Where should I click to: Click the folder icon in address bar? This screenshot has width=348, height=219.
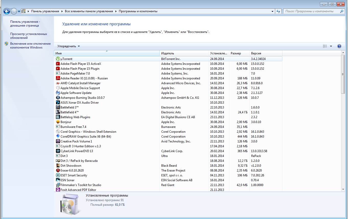coord(24,11)
